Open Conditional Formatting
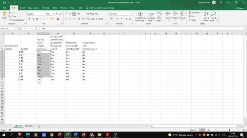247x138 pixels. coord(140,16)
